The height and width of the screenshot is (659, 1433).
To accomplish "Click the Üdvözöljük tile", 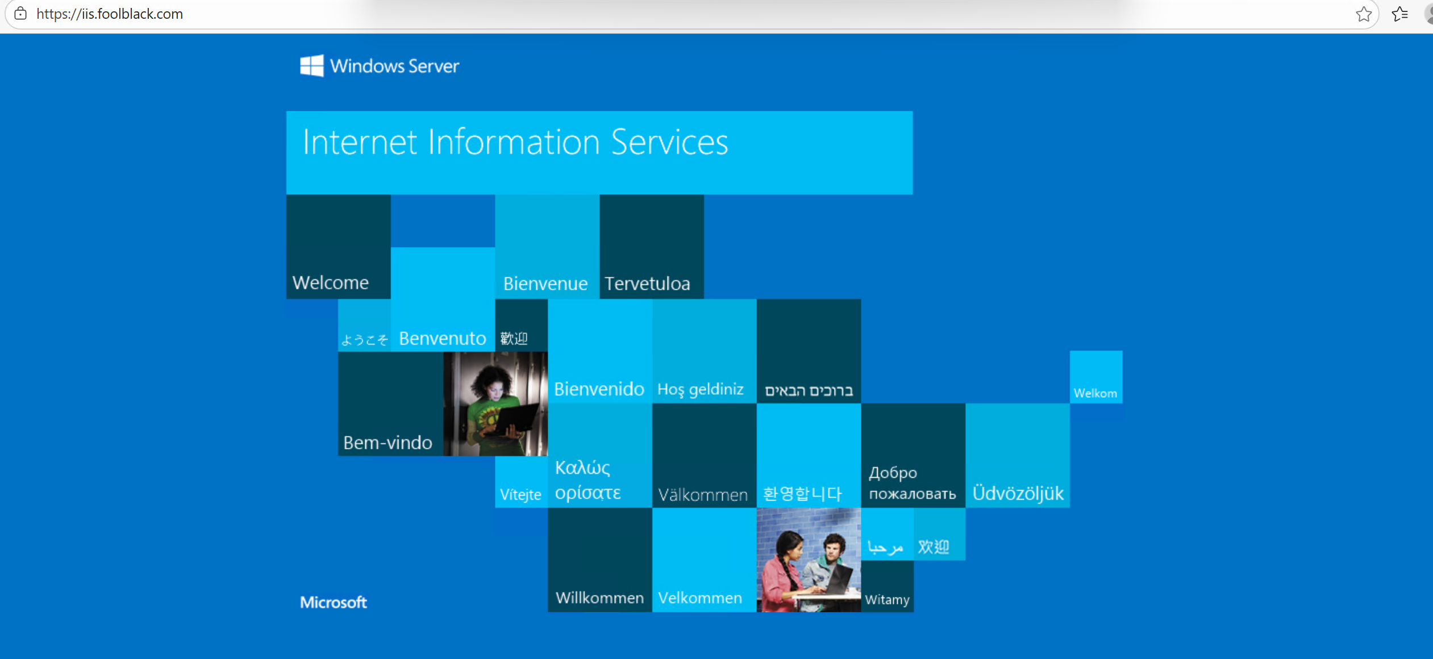I will [1017, 456].
